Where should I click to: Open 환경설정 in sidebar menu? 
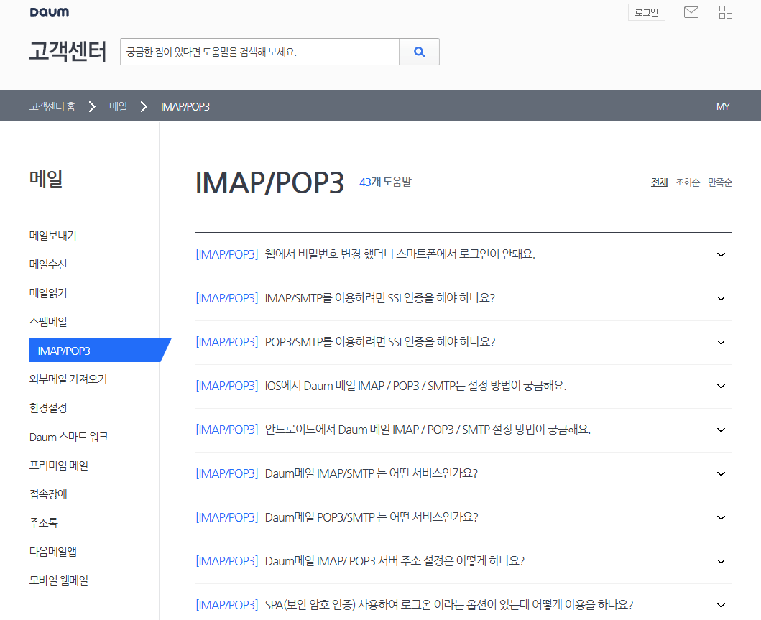click(x=48, y=408)
